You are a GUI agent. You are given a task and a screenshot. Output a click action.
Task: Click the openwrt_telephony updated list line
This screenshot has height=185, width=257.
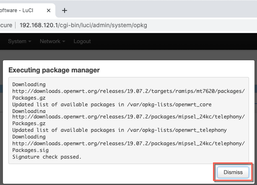(x=119, y=130)
